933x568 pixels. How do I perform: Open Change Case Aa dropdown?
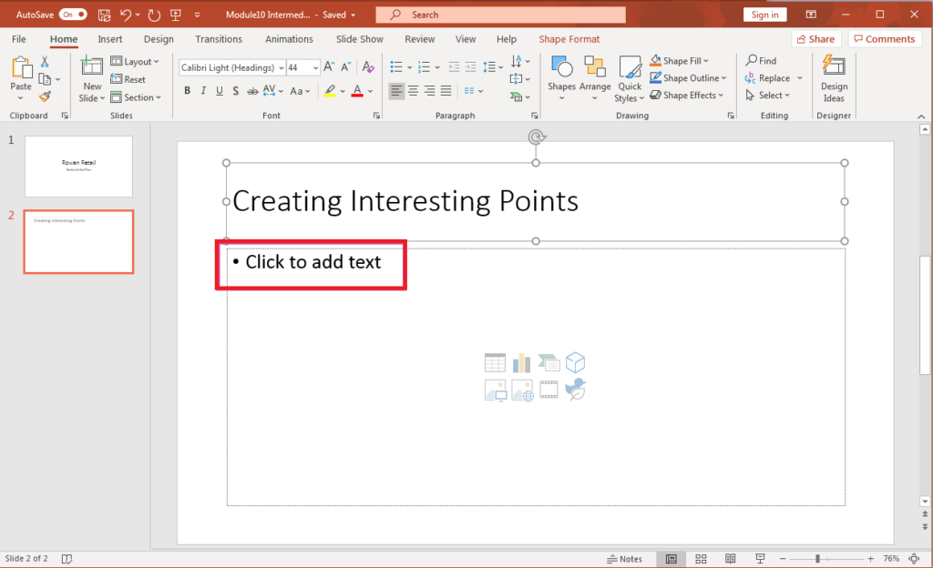click(x=300, y=91)
